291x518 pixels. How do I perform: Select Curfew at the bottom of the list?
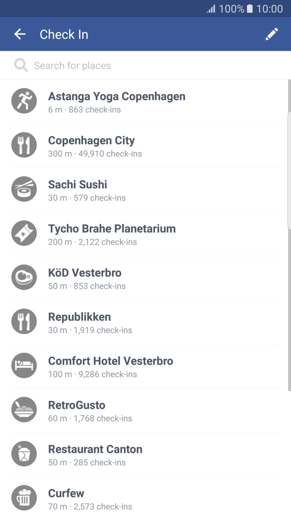pos(66,498)
